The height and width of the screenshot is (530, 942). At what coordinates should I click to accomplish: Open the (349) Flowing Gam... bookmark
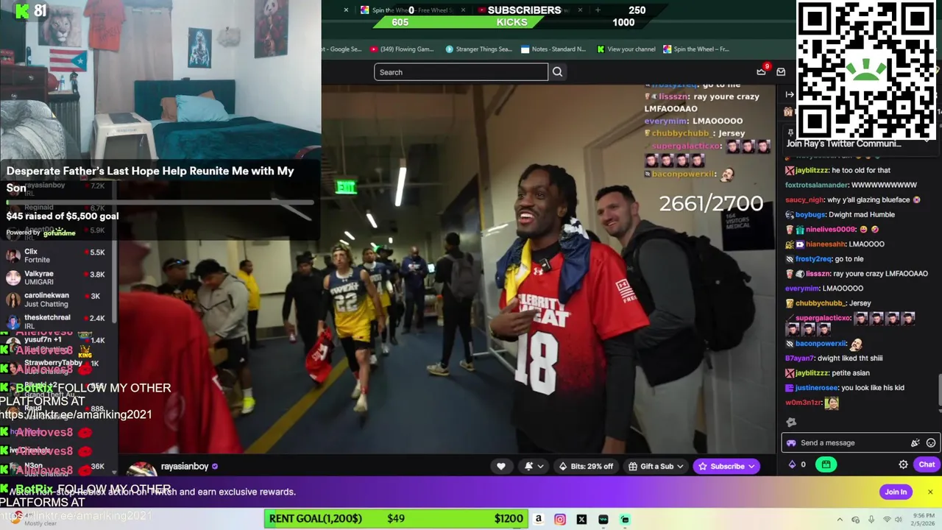(x=402, y=49)
